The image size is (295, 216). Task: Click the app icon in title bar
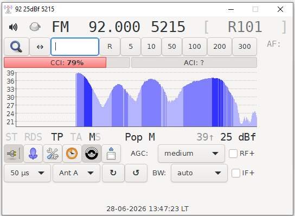pos(8,9)
